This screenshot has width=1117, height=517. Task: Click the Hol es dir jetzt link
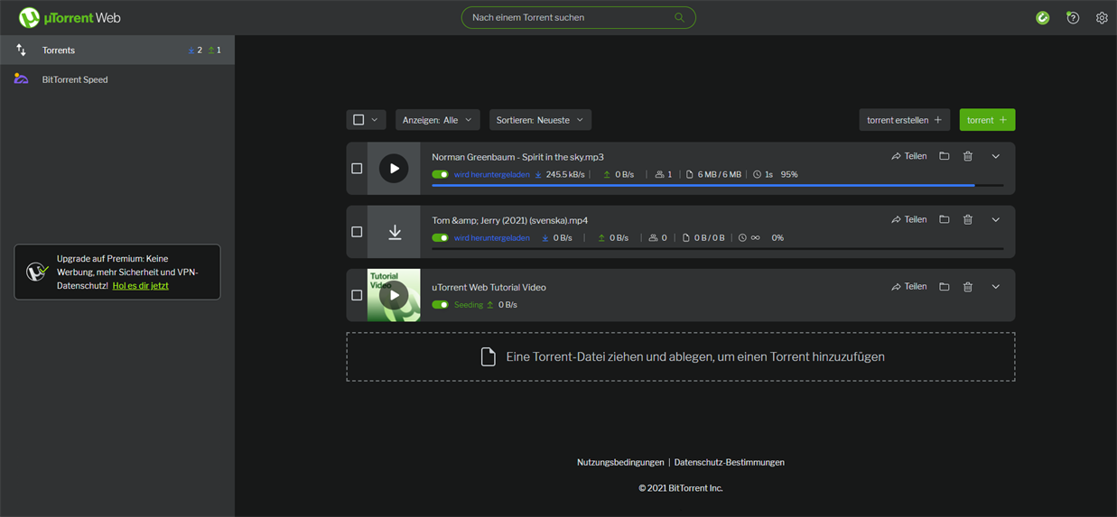click(x=140, y=285)
